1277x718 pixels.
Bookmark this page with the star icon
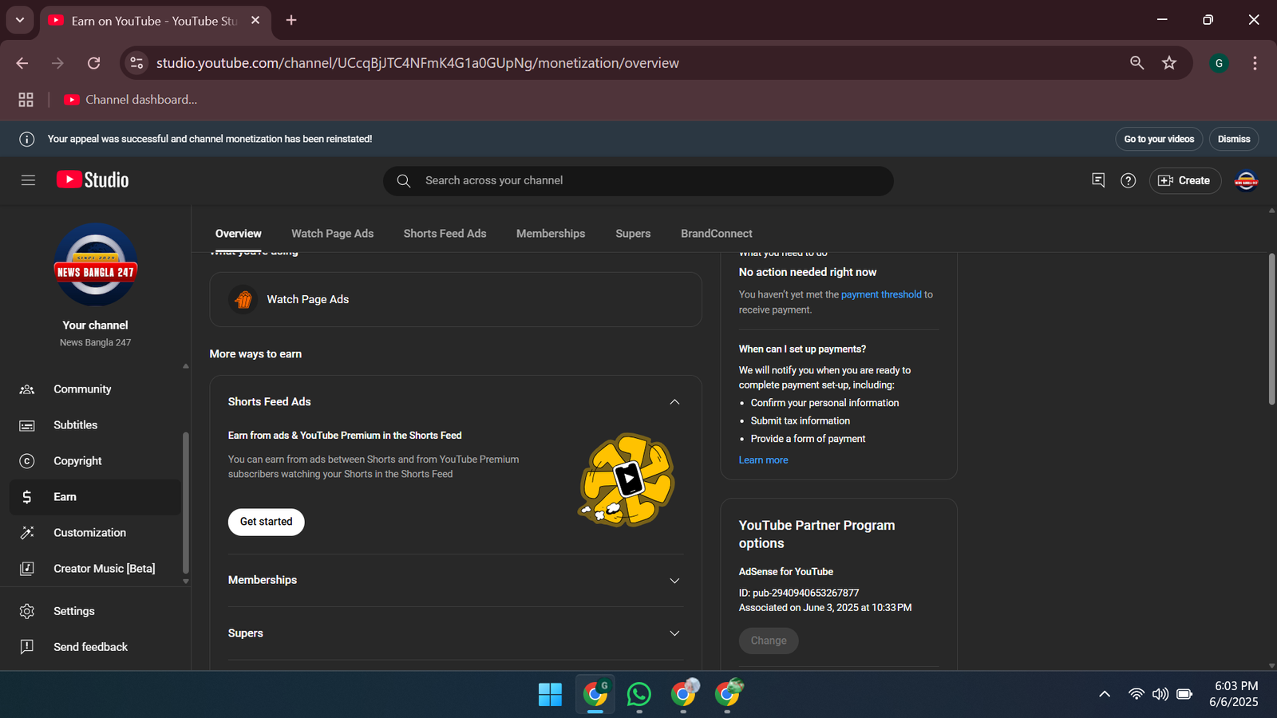coord(1169,63)
